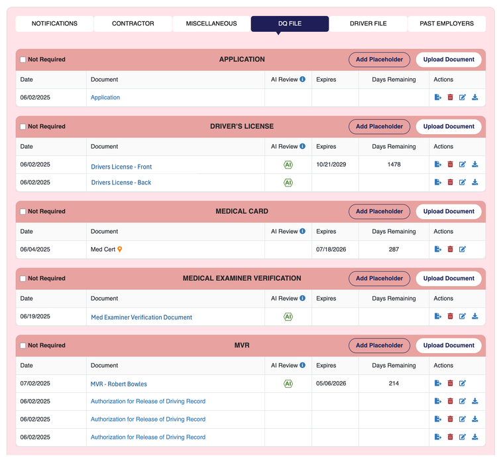Toggle Not Required checkbox for Medical Card
The width and height of the screenshot is (497, 462).
point(23,212)
